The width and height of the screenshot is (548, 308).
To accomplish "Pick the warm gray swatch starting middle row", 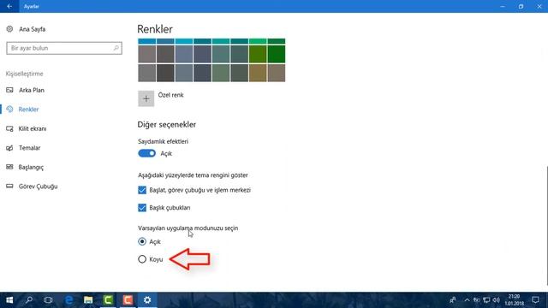I will (146, 54).
